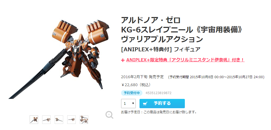Click the product title アルドノア・ゼロ
This screenshot has width=271, height=130.
151,20
